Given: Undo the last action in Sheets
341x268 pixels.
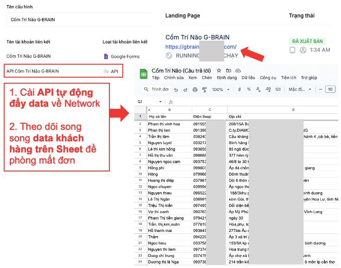Looking at the screenshot, I should pos(176,90).
